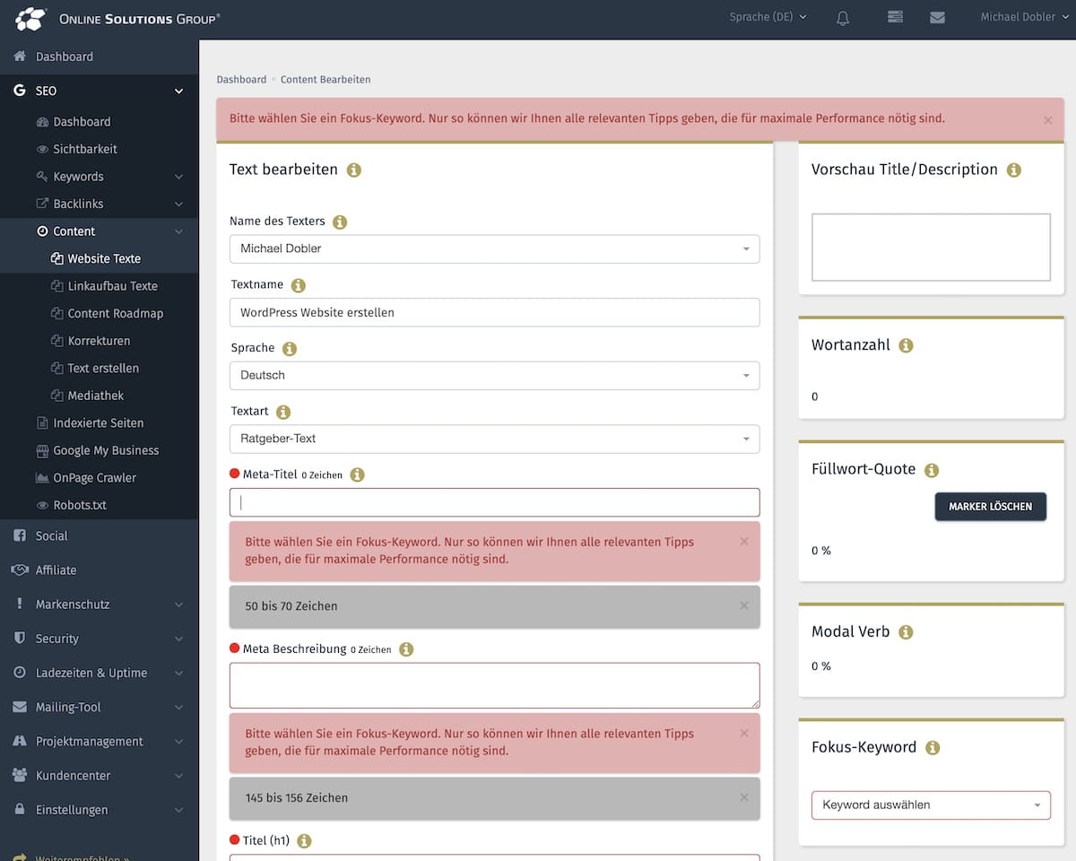Viewport: 1076px width, 861px height.
Task: Close the '50 bis 70 Zeichen' hint
Action: [743, 605]
